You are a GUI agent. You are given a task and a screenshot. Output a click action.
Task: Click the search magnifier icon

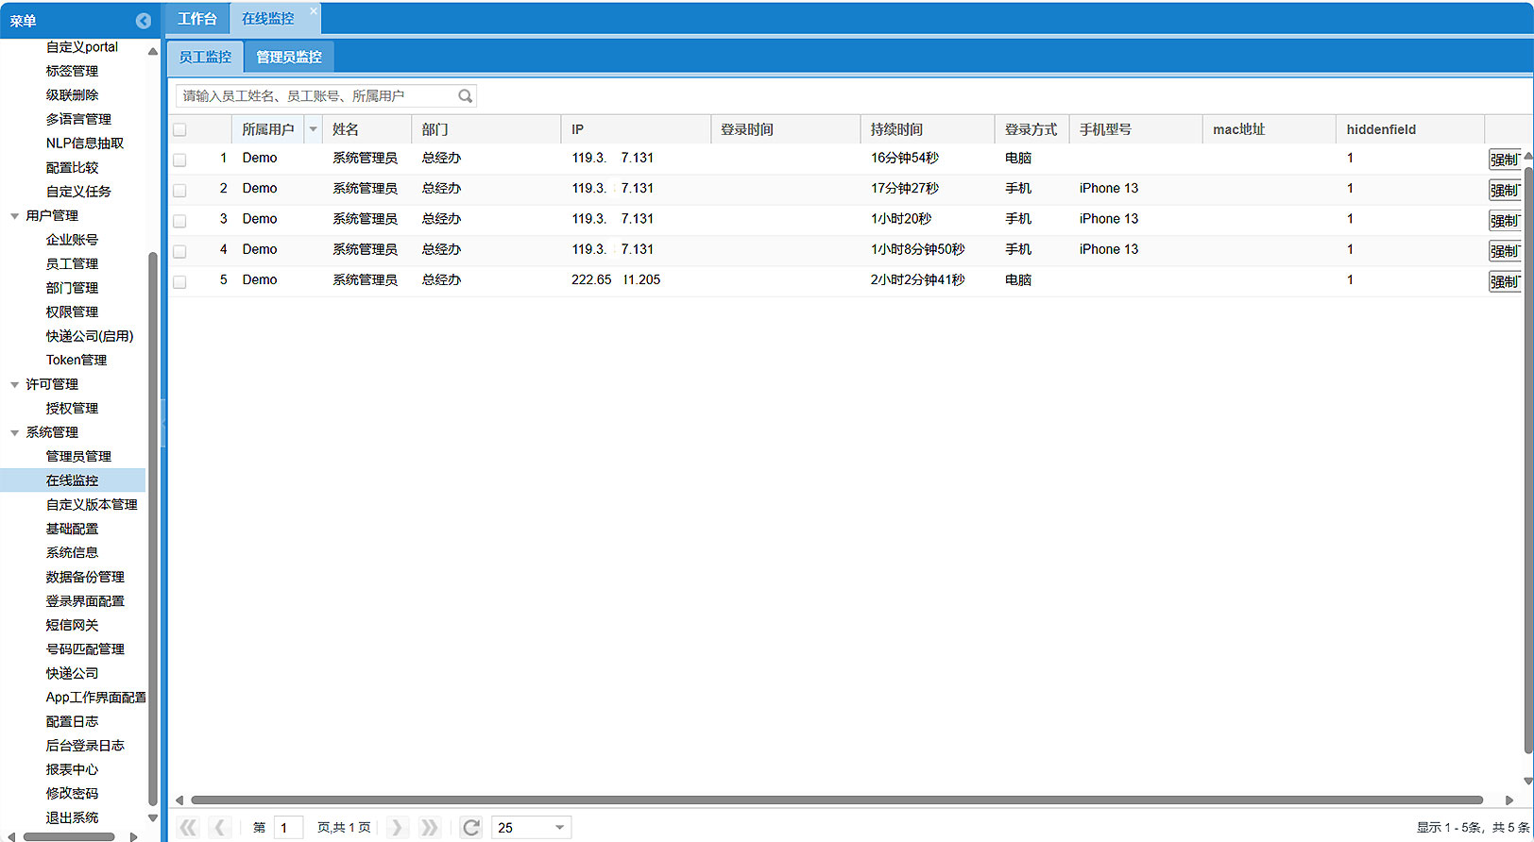(465, 95)
